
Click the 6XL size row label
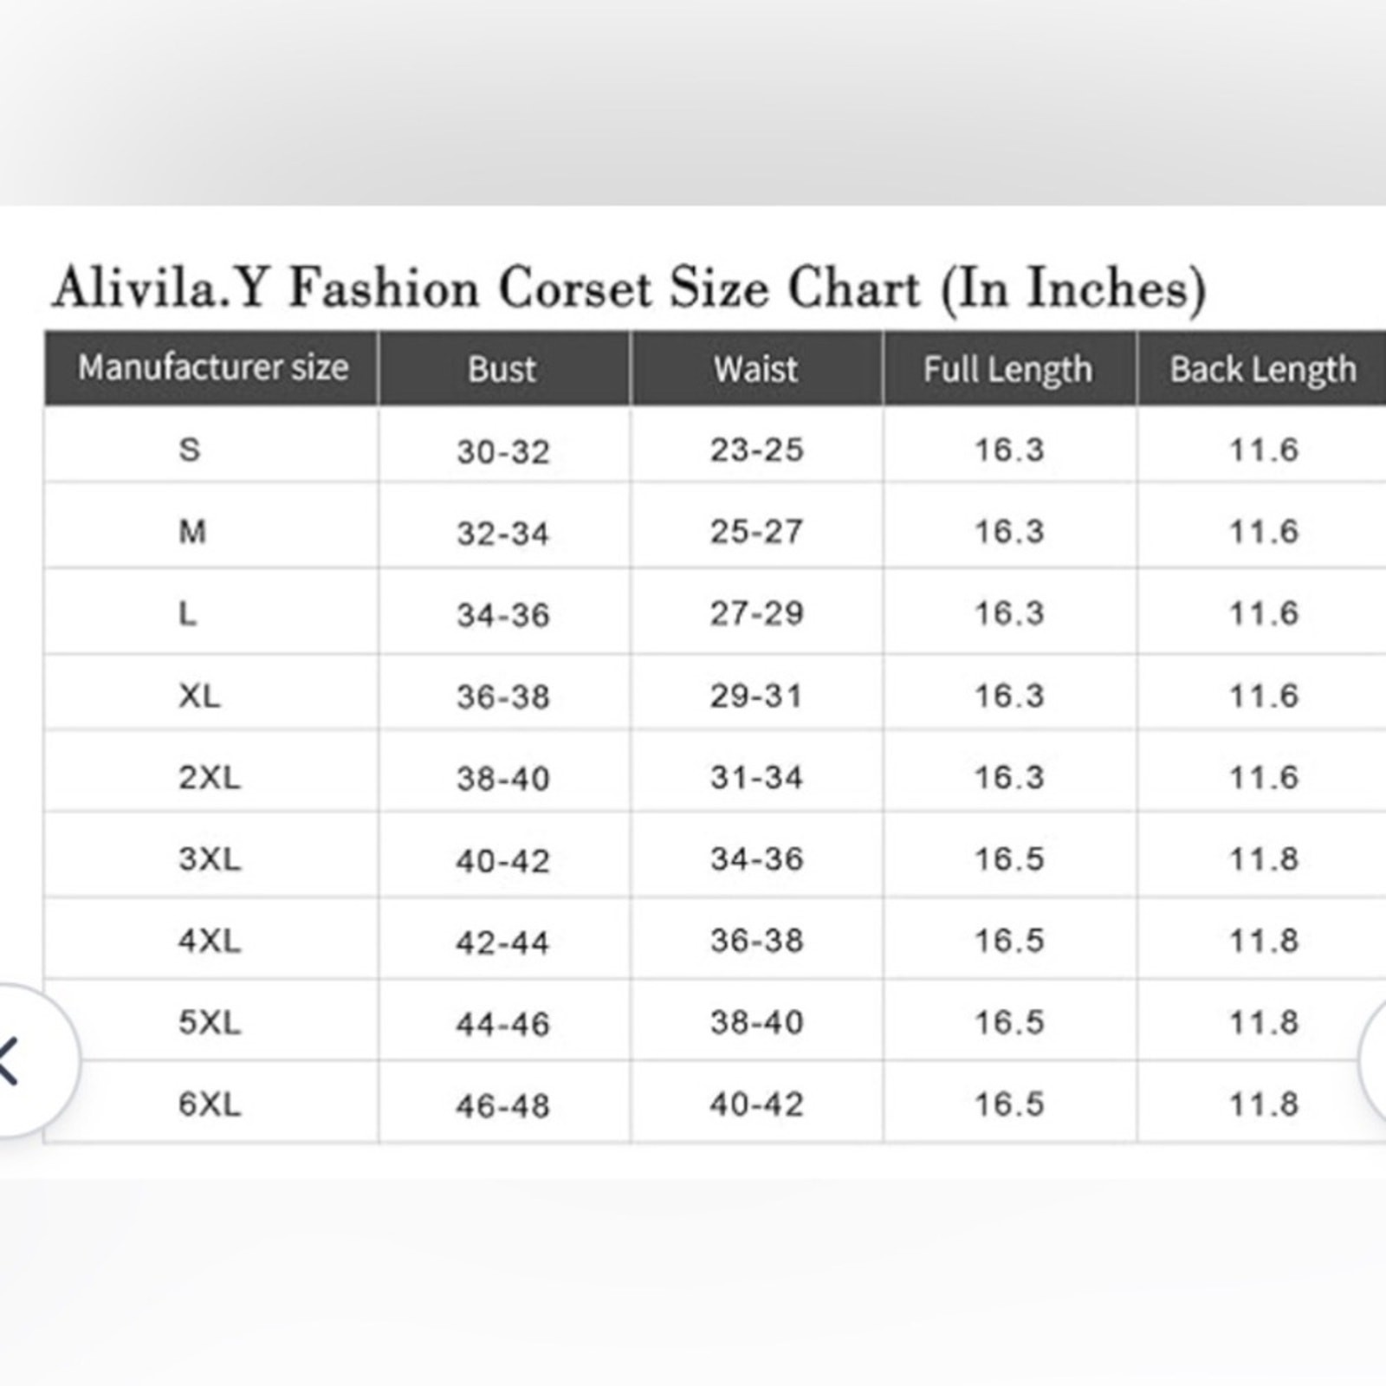point(210,1104)
